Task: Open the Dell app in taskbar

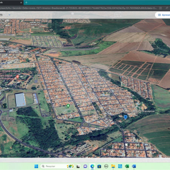Action: coord(106,166)
